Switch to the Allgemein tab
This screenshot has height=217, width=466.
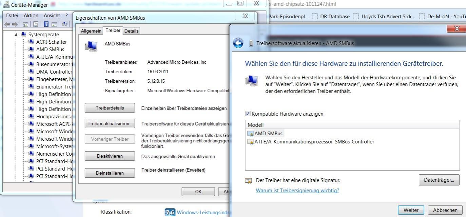(x=91, y=31)
